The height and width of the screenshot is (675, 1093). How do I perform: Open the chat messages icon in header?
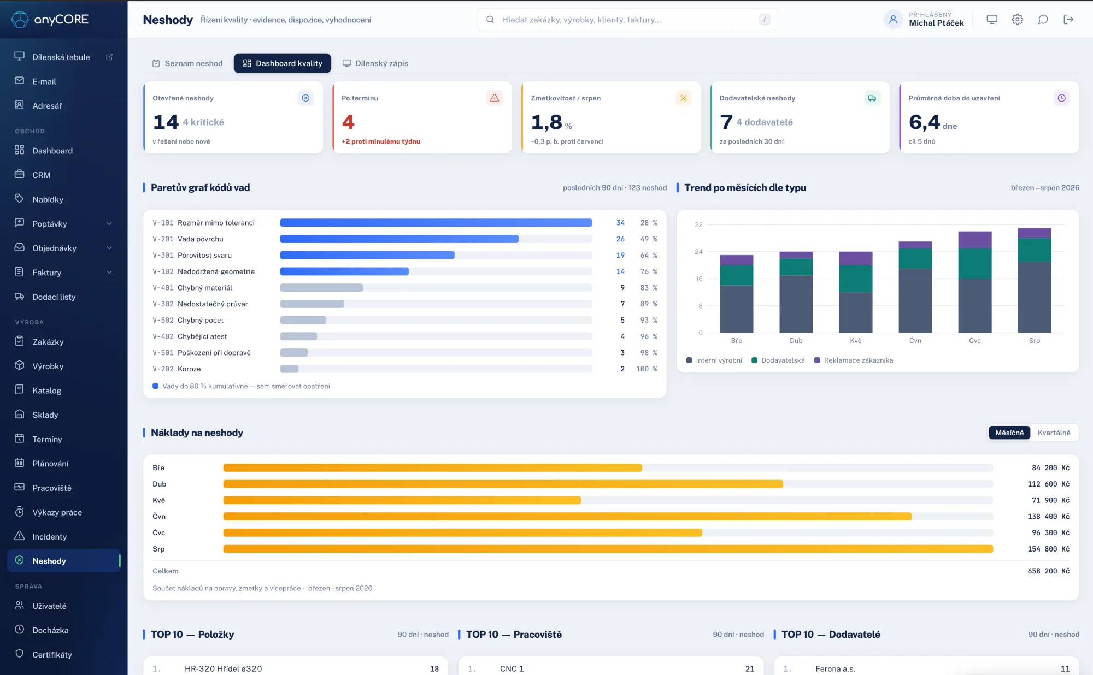click(1043, 20)
